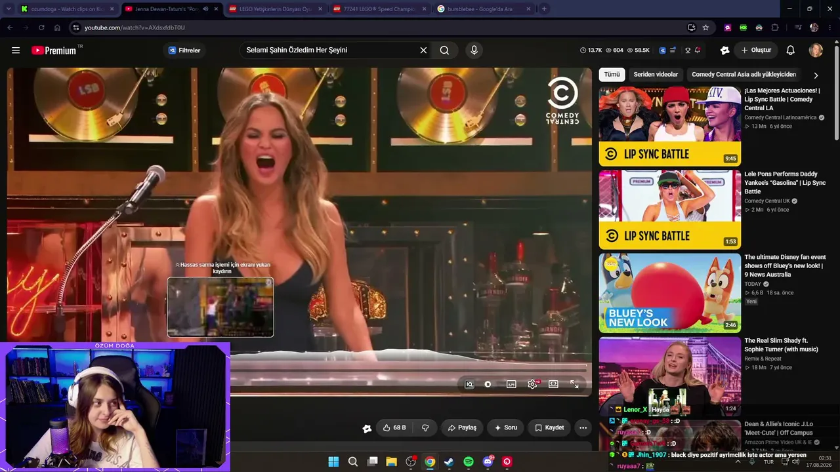The height and width of the screenshot is (472, 840).
Task: Mute the audio on the playing YouTube tab
Action: [205, 9]
